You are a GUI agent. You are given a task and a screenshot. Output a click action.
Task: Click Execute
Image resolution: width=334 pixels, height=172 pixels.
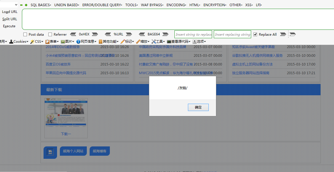9,26
